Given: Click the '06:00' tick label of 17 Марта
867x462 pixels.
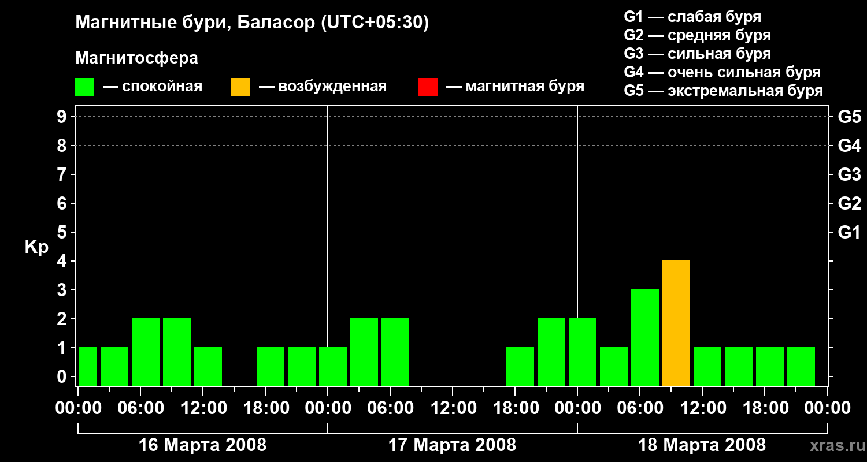Looking at the screenshot, I should click(x=390, y=408).
